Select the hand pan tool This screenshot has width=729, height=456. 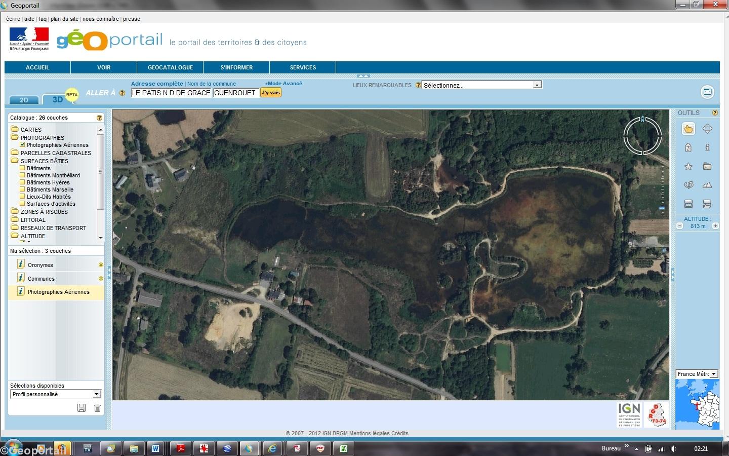tap(688, 129)
